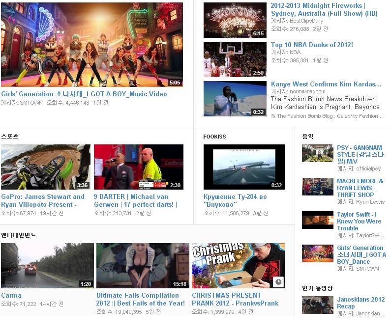The width and height of the screenshot is (390, 334).
Task: Open the 9 DARTER darts video thumbnail
Action: (x=138, y=167)
